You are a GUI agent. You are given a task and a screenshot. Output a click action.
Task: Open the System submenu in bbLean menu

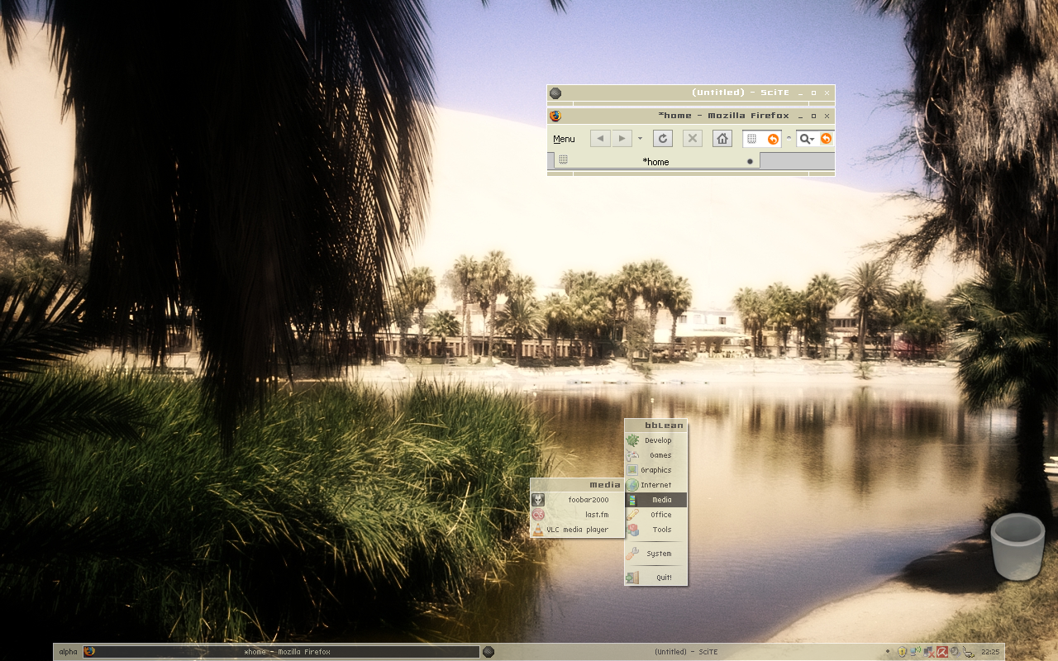656,554
